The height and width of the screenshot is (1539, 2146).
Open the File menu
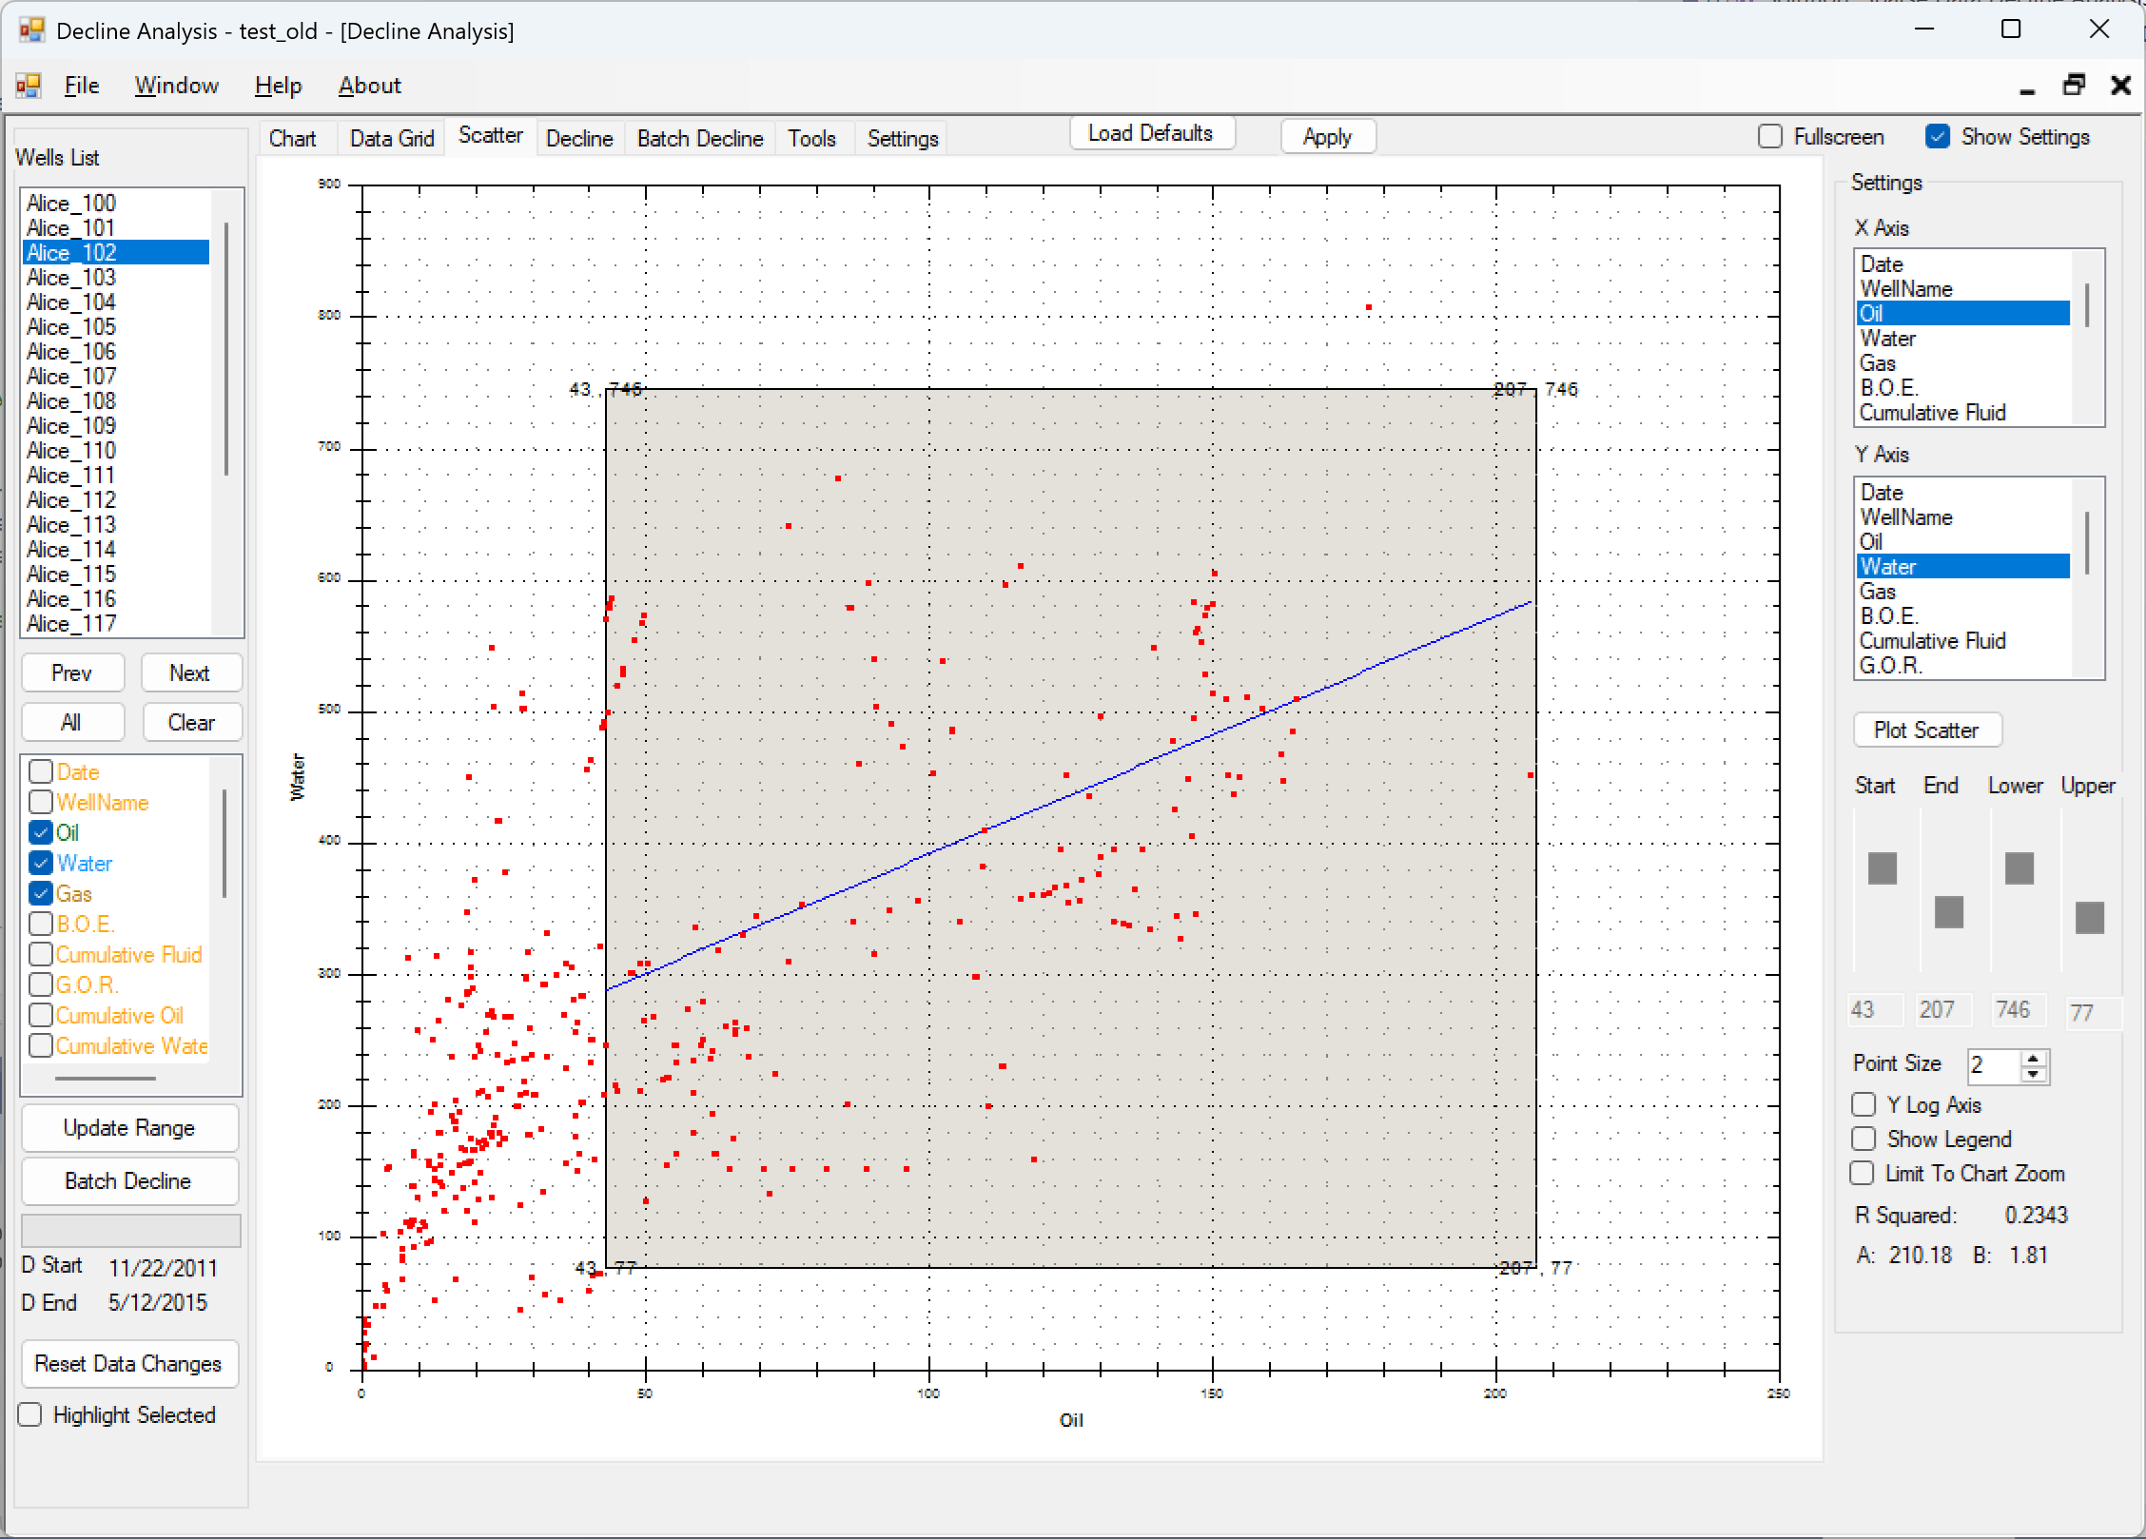(82, 86)
